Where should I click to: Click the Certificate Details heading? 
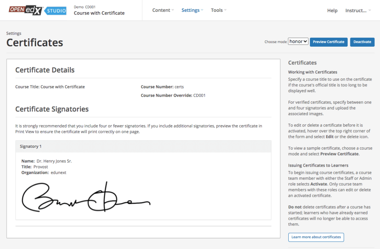[x=45, y=70]
